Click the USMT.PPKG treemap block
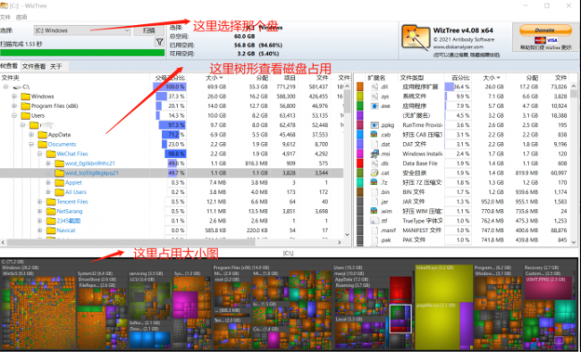This screenshot has height=352, width=581. (548, 288)
